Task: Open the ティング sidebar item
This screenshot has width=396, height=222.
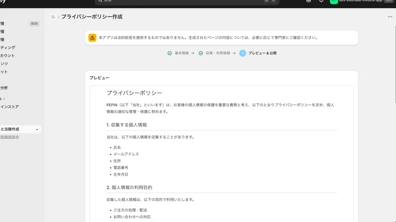Action: tap(7, 47)
